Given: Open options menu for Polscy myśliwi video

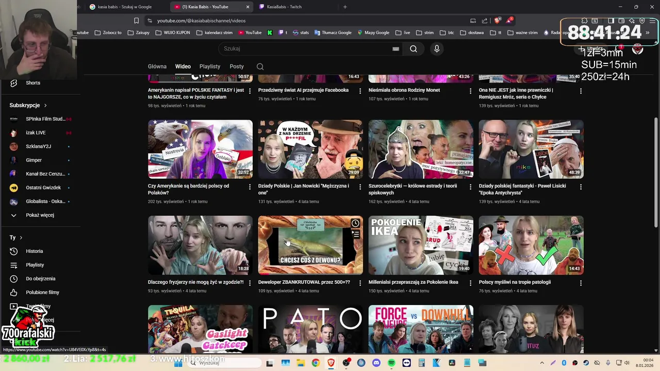Looking at the screenshot, I should tap(581, 283).
